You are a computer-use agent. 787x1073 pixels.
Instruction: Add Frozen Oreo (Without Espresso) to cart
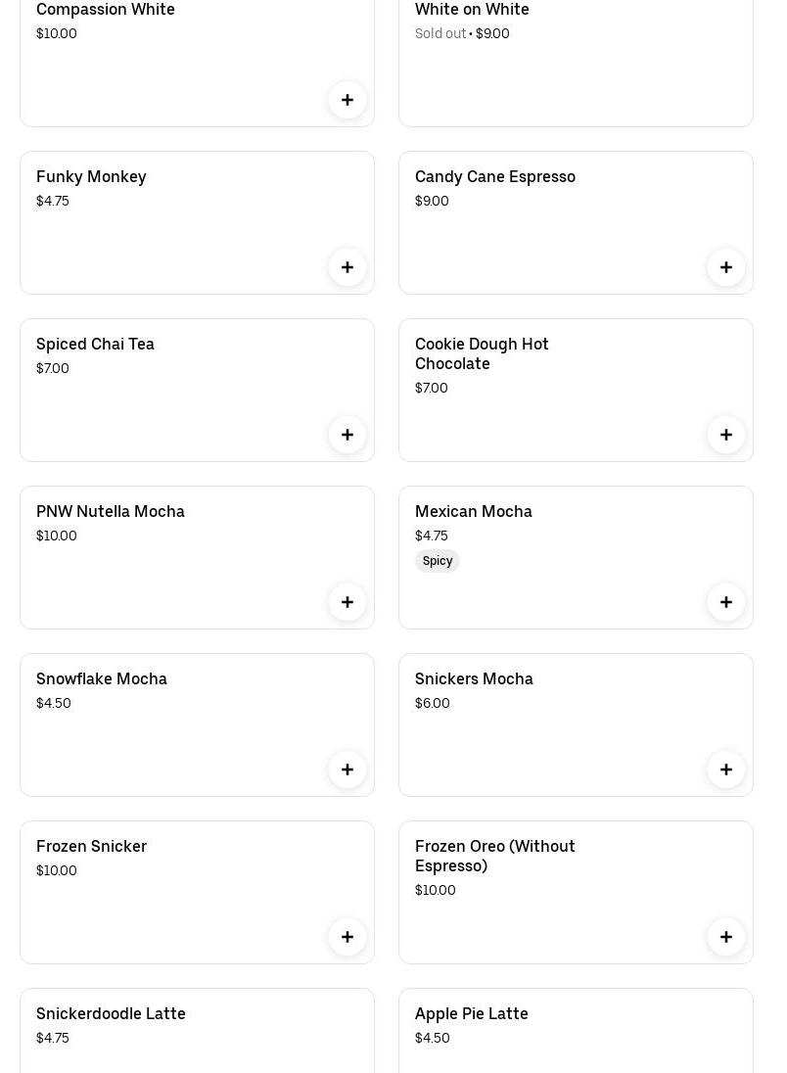[726, 937]
